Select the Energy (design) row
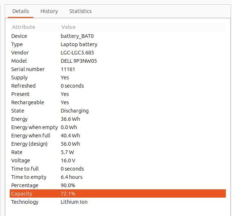232x216 pixels. (118, 144)
